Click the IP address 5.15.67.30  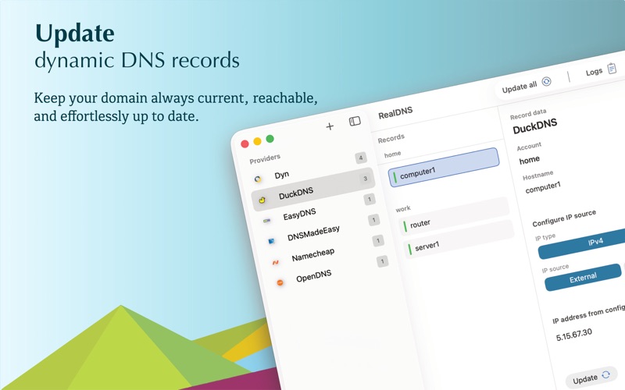pyautogui.click(x=574, y=335)
